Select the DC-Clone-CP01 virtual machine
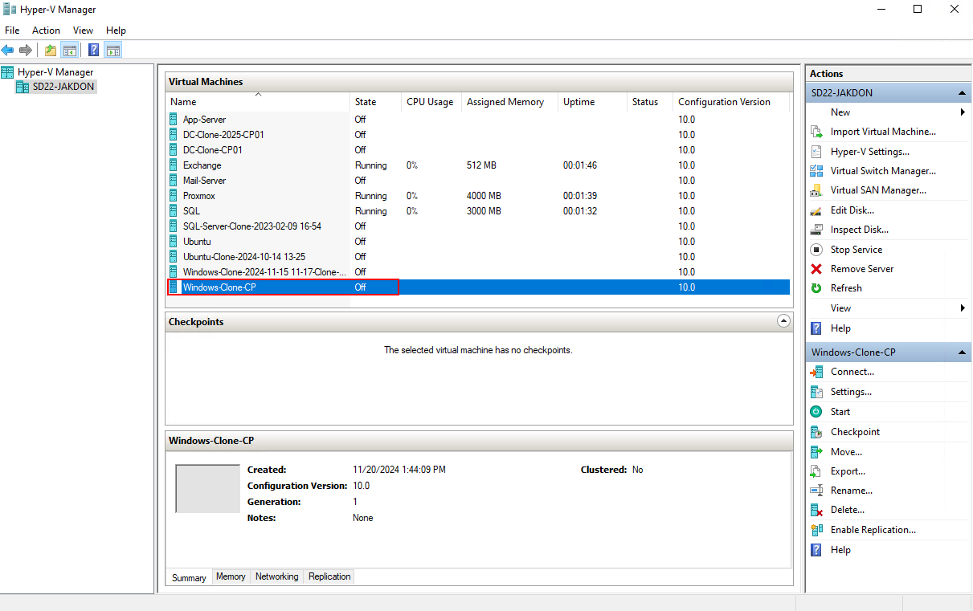This screenshot has width=973, height=611. click(x=478, y=150)
